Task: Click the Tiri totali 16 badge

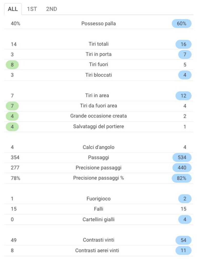Action: [183, 44]
